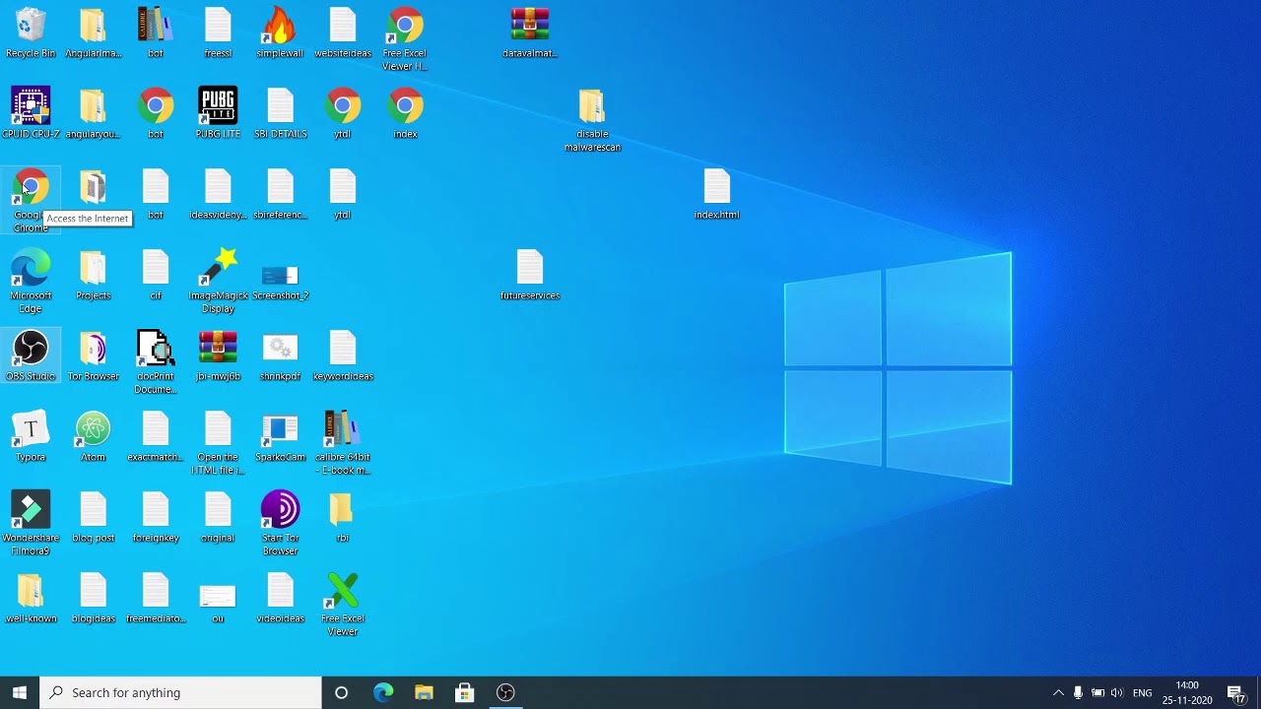The width and height of the screenshot is (1261, 709).
Task: Show hidden system tray icons
Action: click(1058, 692)
